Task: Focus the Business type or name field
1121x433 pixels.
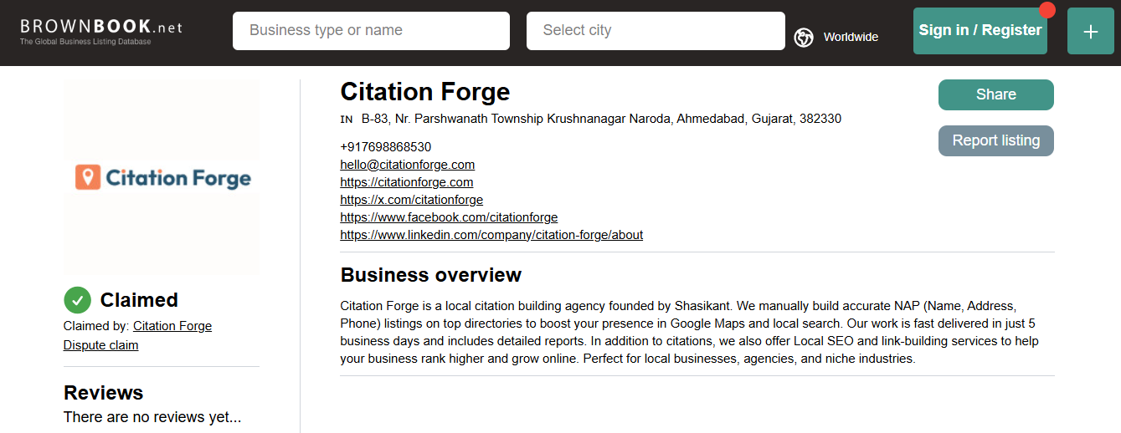Action: click(x=371, y=31)
